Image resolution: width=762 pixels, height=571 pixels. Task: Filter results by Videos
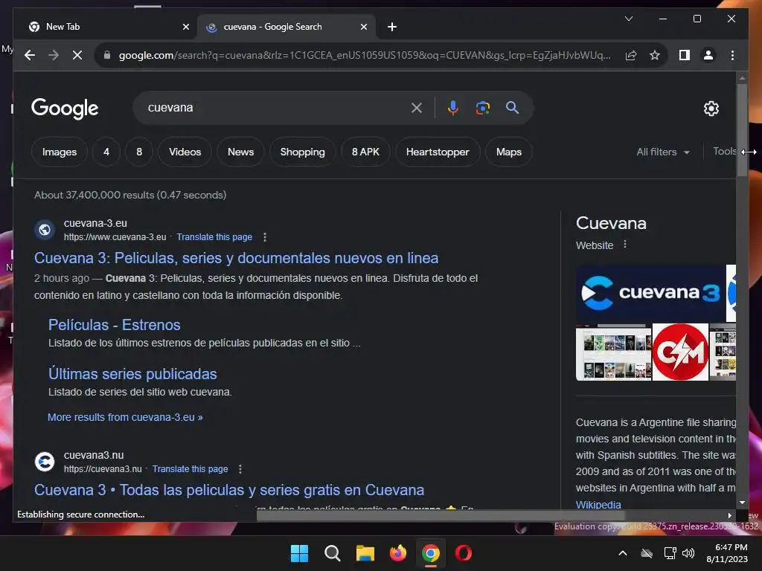(185, 152)
